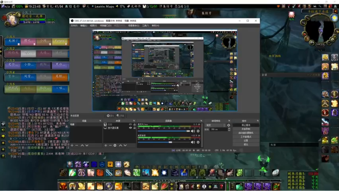
Task: Click the OBS preview canvas
Action: (x=164, y=70)
